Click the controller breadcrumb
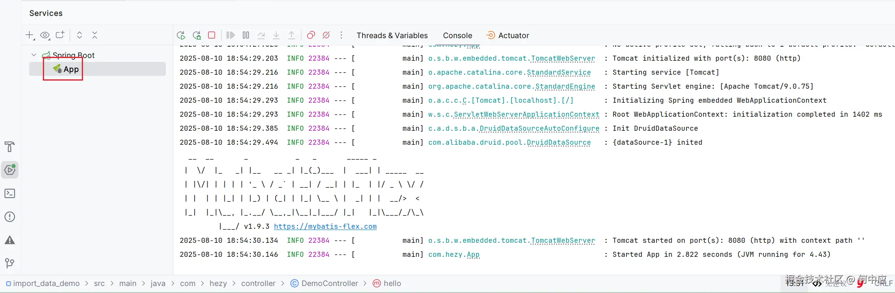This screenshot has height=293, width=895. [258, 283]
